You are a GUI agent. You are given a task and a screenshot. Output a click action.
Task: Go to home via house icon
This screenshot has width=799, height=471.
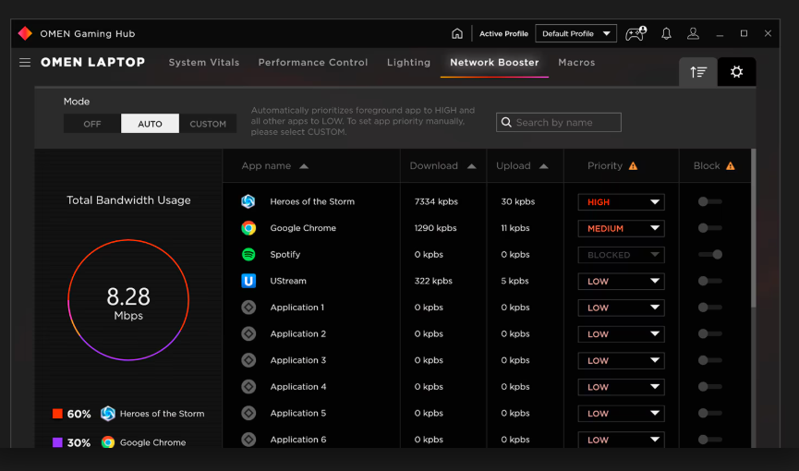457,33
